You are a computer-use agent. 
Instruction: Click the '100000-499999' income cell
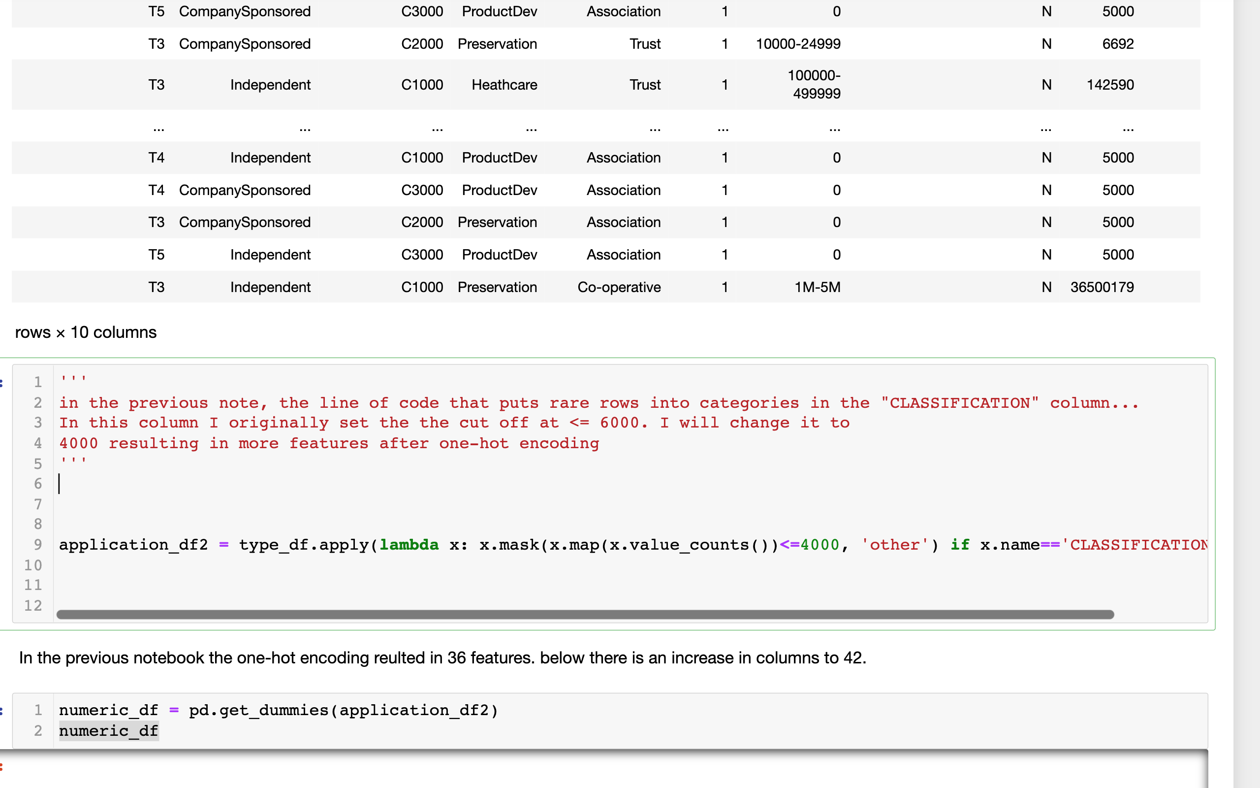click(x=814, y=84)
